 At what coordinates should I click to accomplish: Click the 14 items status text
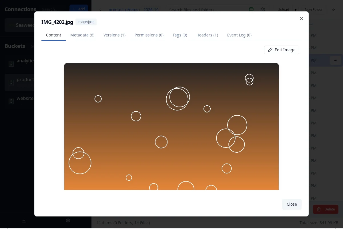click(123, 223)
